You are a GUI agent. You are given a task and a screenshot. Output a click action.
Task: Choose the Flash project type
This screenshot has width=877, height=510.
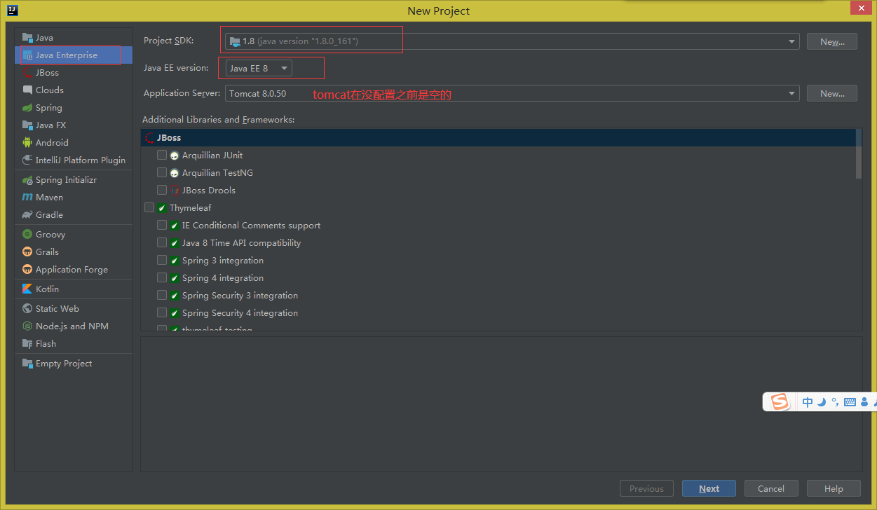[74, 343]
